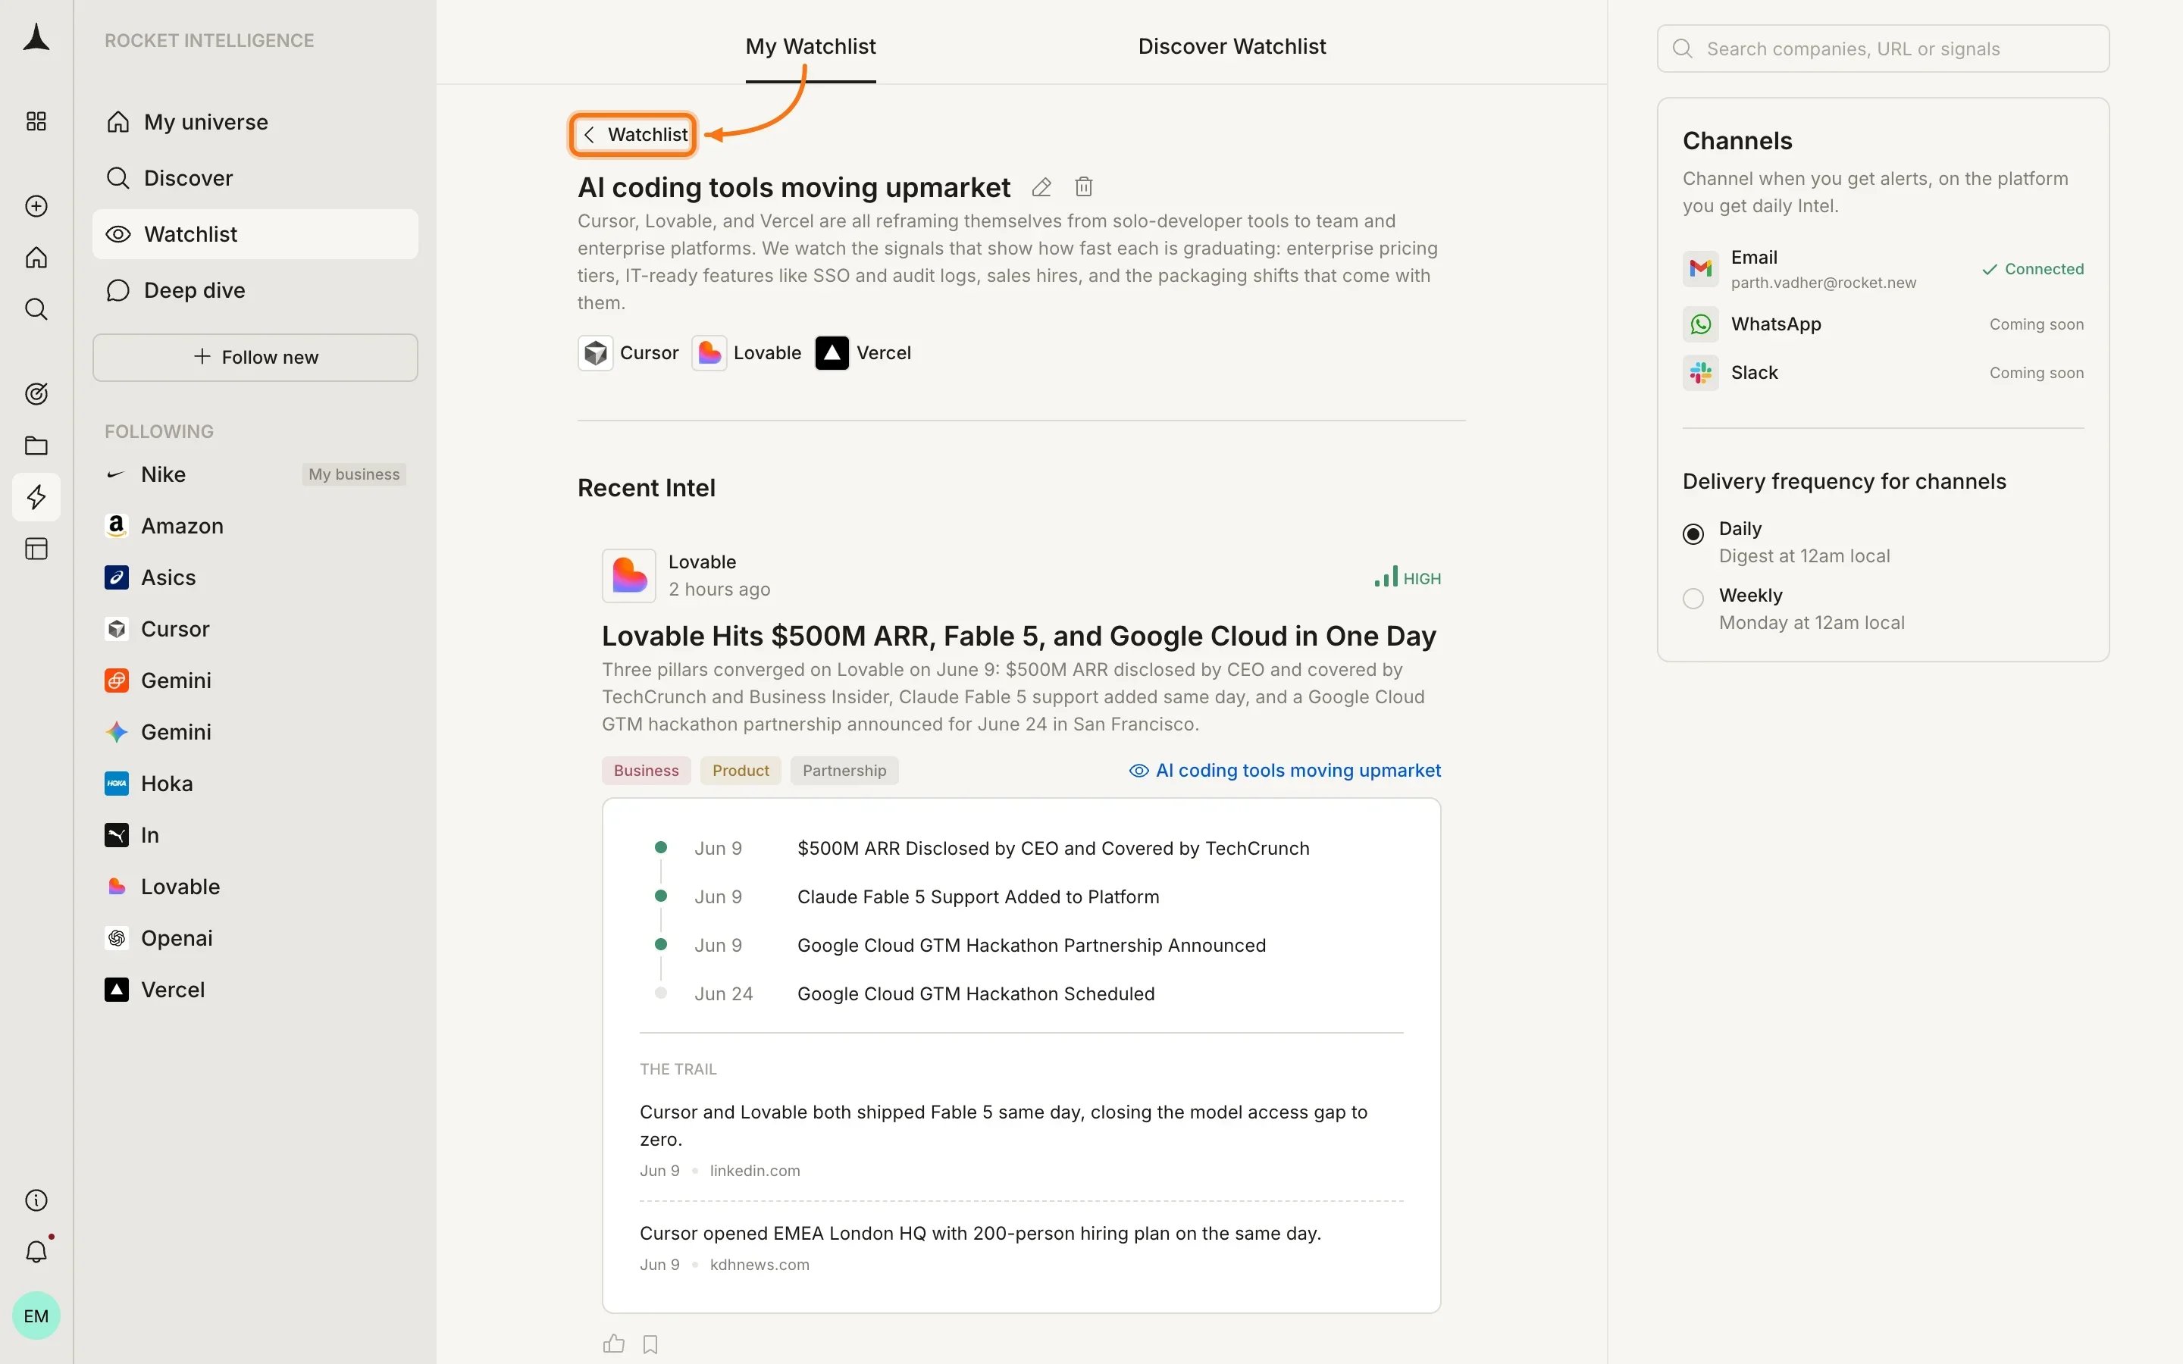This screenshot has width=2183, height=1364.
Task: Click the Connected status for Email
Action: [x=2032, y=269]
